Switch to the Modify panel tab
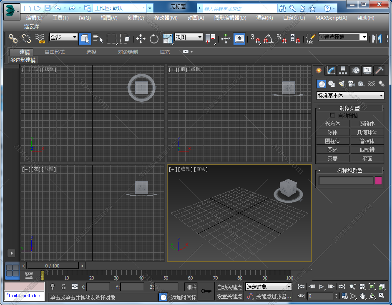 (x=331, y=71)
